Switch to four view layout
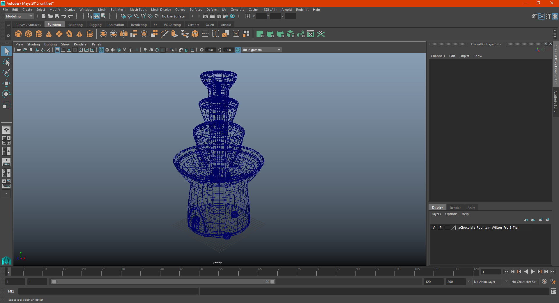This screenshot has width=559, height=303. tap(6, 140)
